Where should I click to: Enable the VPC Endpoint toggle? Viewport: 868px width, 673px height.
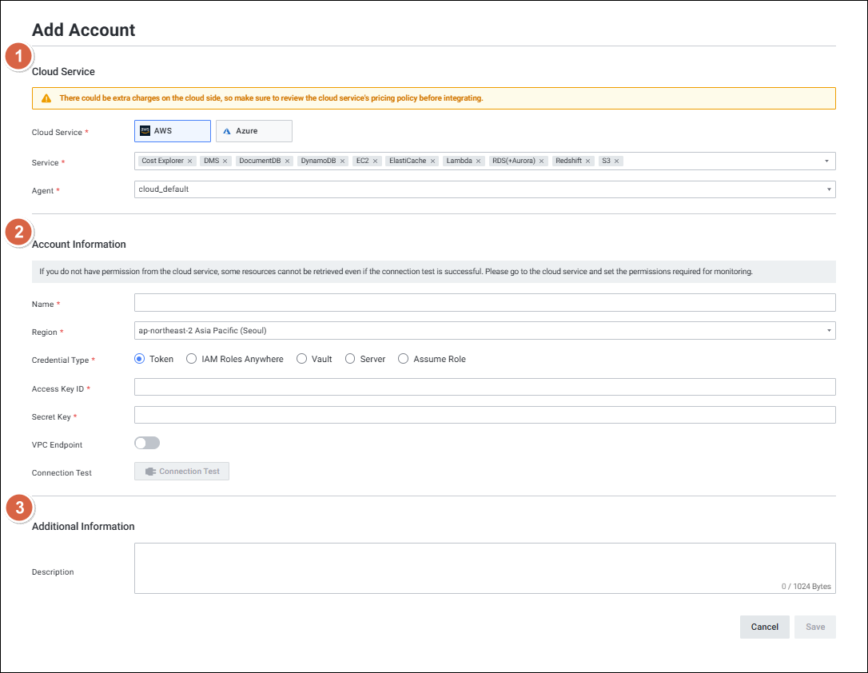[147, 444]
